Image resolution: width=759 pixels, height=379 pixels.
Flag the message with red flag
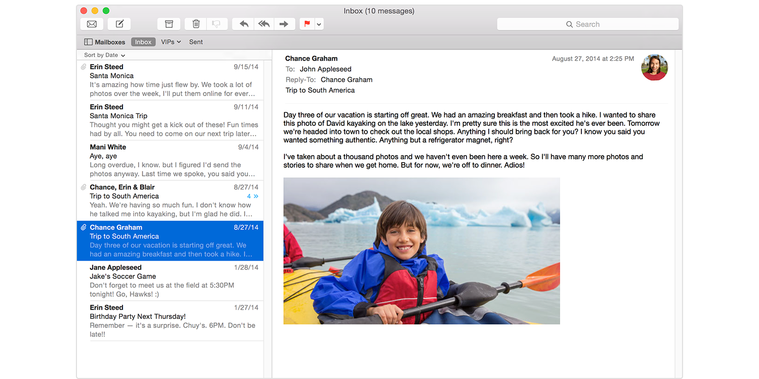tap(307, 24)
